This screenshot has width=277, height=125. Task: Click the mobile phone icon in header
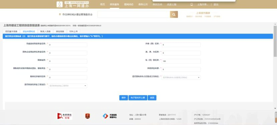[x=192, y=4]
